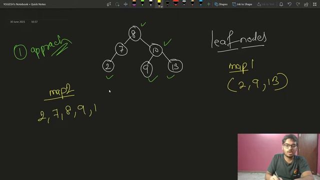Undo the last ink stroke

point(289,4)
